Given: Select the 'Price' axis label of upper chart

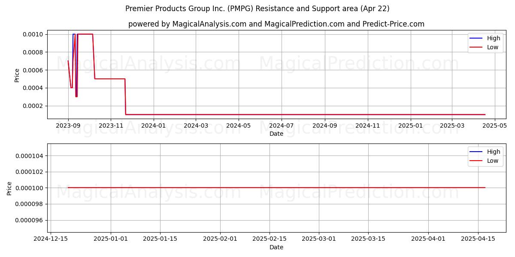Looking at the screenshot, I should point(17,75).
